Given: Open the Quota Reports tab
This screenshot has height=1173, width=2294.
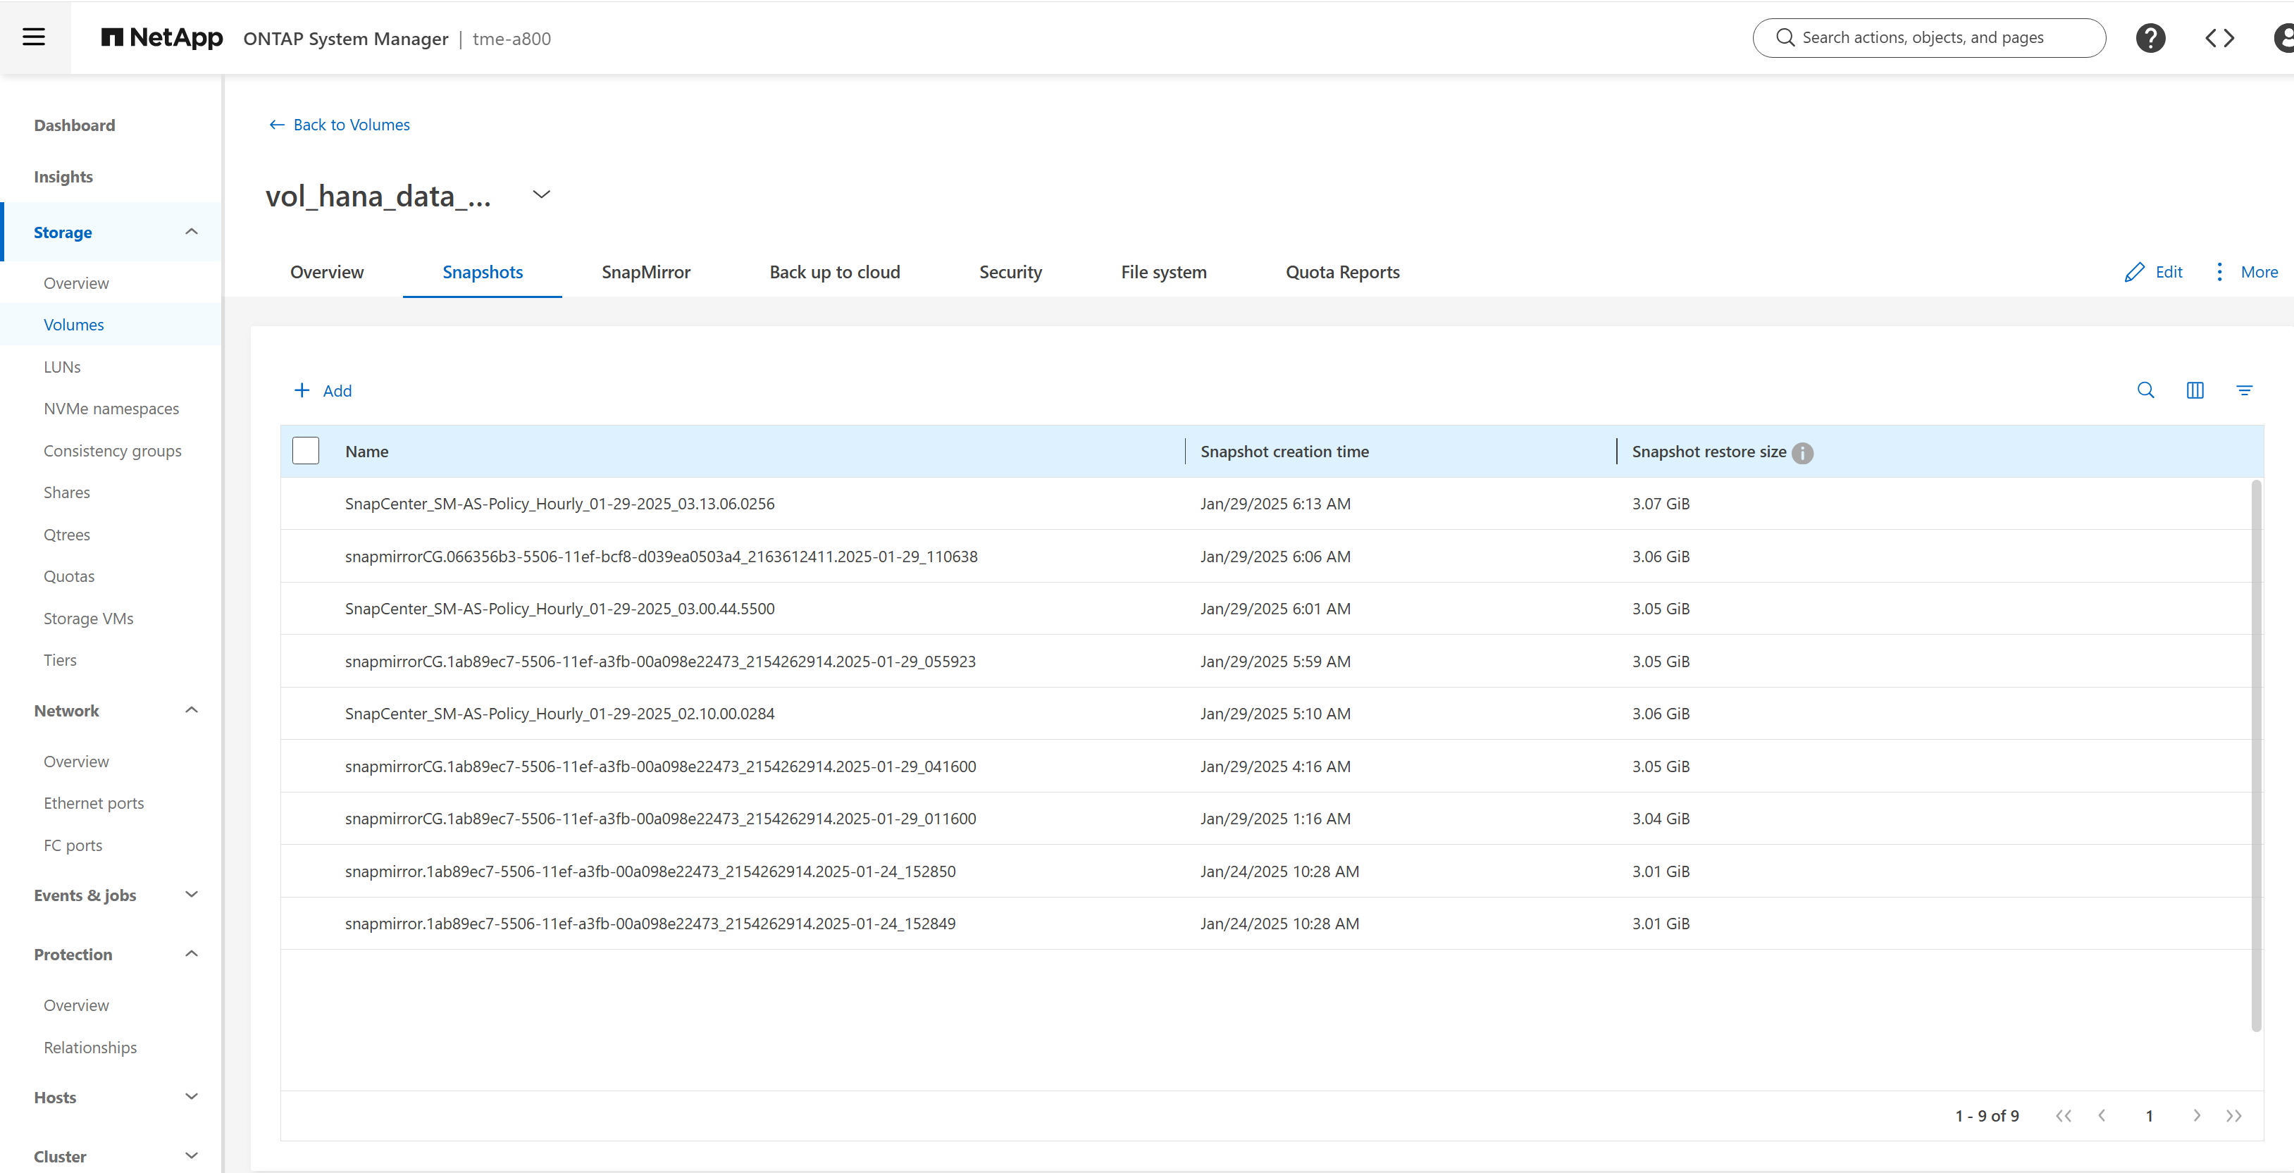Looking at the screenshot, I should point(1341,273).
